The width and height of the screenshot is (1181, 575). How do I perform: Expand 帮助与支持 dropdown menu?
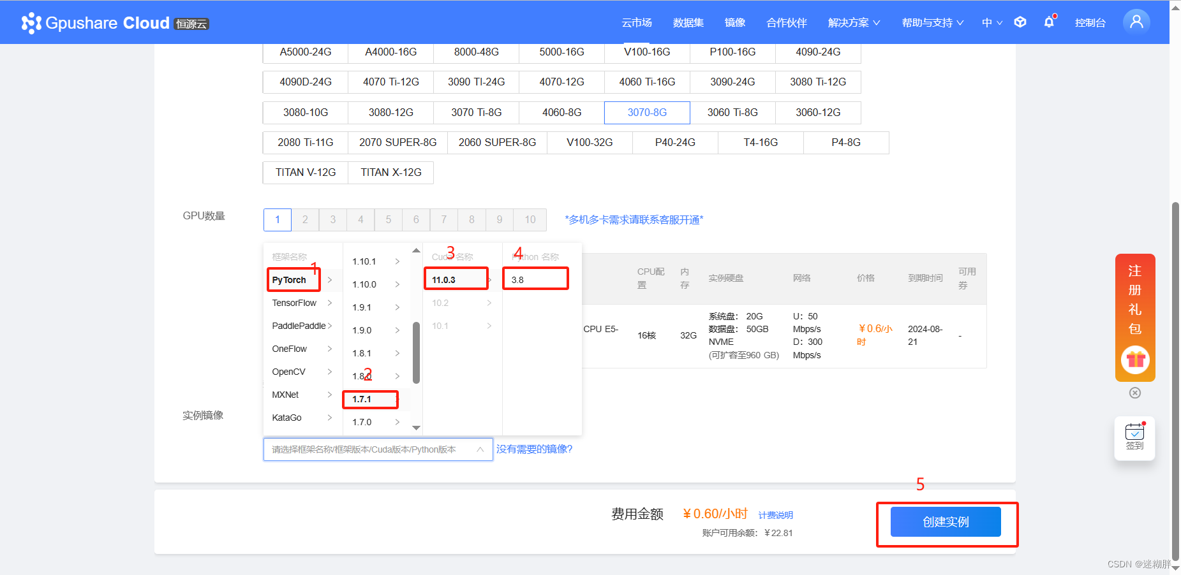click(933, 22)
